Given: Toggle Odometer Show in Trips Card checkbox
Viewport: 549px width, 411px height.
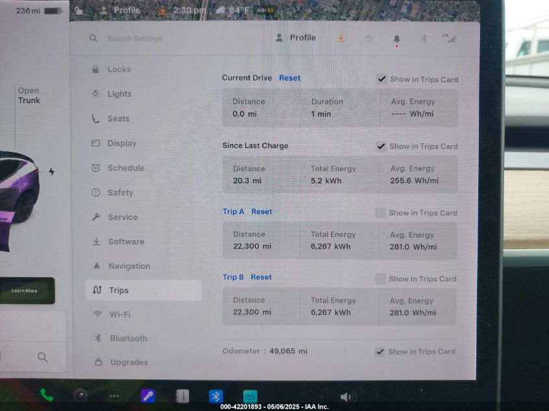Looking at the screenshot, I should [379, 351].
